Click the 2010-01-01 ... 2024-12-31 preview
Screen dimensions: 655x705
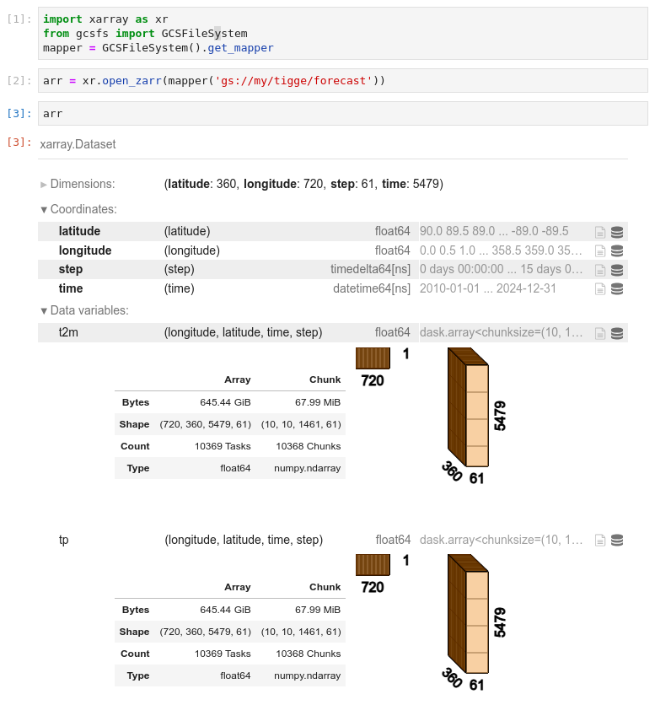pyautogui.click(x=488, y=288)
